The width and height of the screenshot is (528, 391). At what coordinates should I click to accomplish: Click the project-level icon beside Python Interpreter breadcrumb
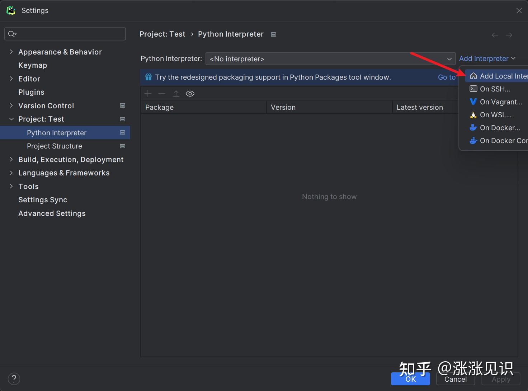click(274, 34)
